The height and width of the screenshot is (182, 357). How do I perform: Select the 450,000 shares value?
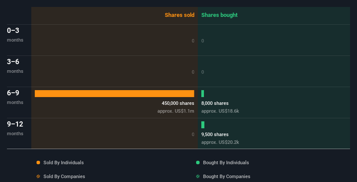[178, 103]
